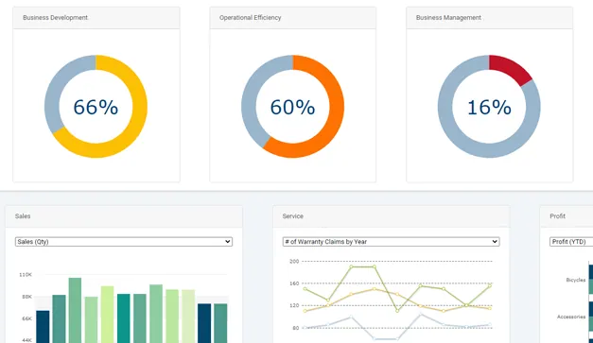
Task: Click the Bicycles label in Profit chart
Action: coord(576,280)
